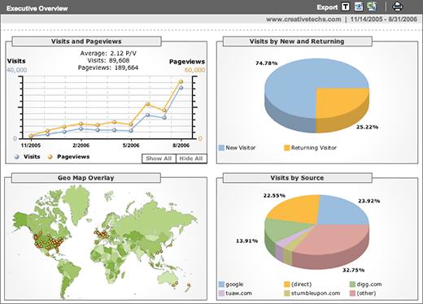Click the 23.92% pie label
The image size is (423, 304).
coord(368,201)
